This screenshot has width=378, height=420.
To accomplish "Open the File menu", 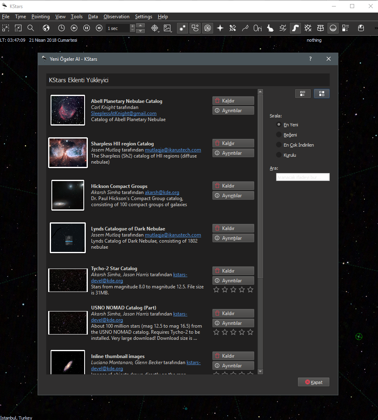I will pyautogui.click(x=6, y=17).
